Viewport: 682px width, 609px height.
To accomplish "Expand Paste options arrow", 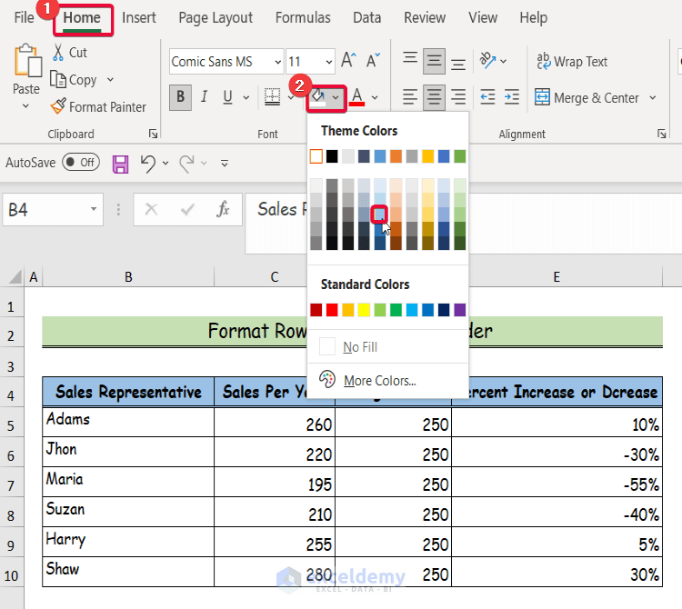I will 25,105.
